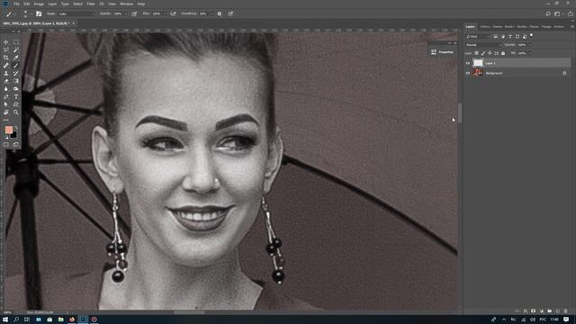576x324 pixels.
Task: Turn layer filtering on or off
Action: pyautogui.click(x=531, y=36)
